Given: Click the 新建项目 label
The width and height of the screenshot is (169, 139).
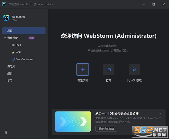Looking at the screenshot, I should [x=83, y=80].
